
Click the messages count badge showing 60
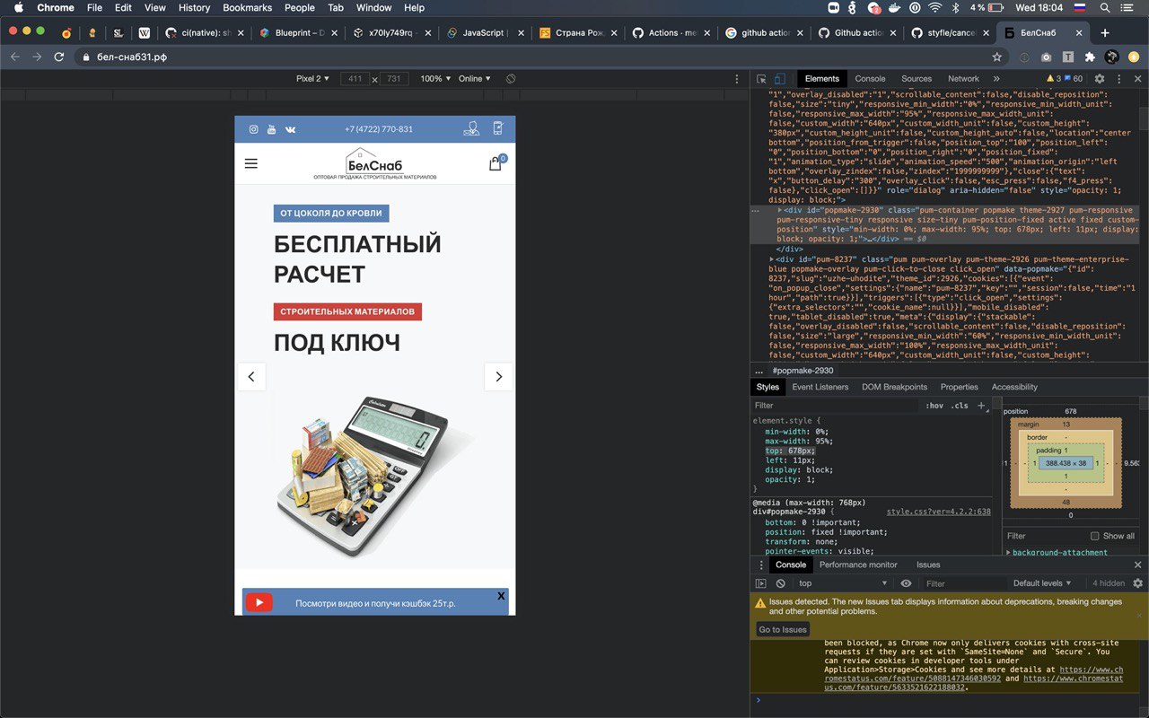(1073, 79)
